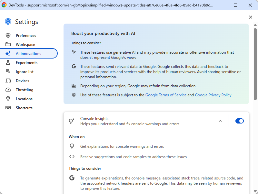Open the Preferences settings tab
Viewport: 258px width, 194px height.
pos(26,36)
